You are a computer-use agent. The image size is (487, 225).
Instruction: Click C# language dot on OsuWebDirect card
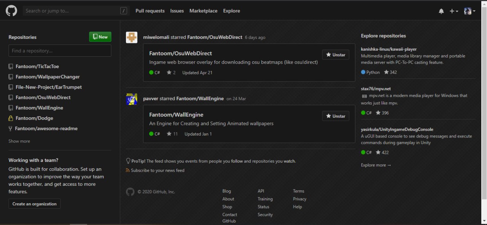(151, 72)
